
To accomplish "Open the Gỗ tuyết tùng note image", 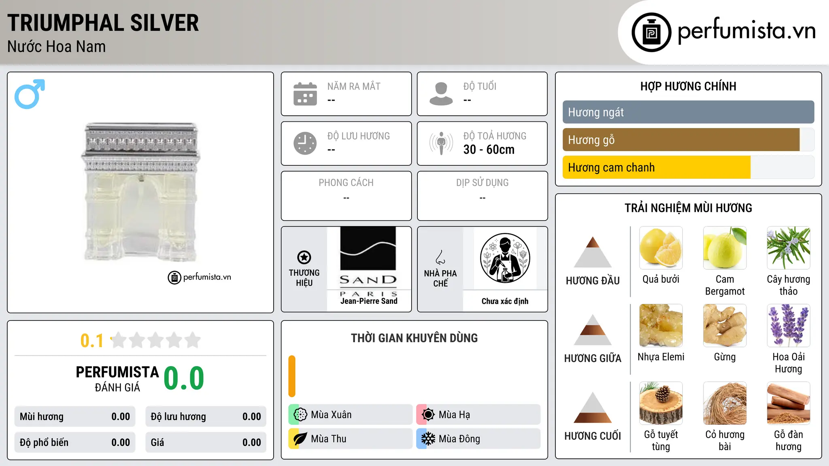I will [661, 403].
